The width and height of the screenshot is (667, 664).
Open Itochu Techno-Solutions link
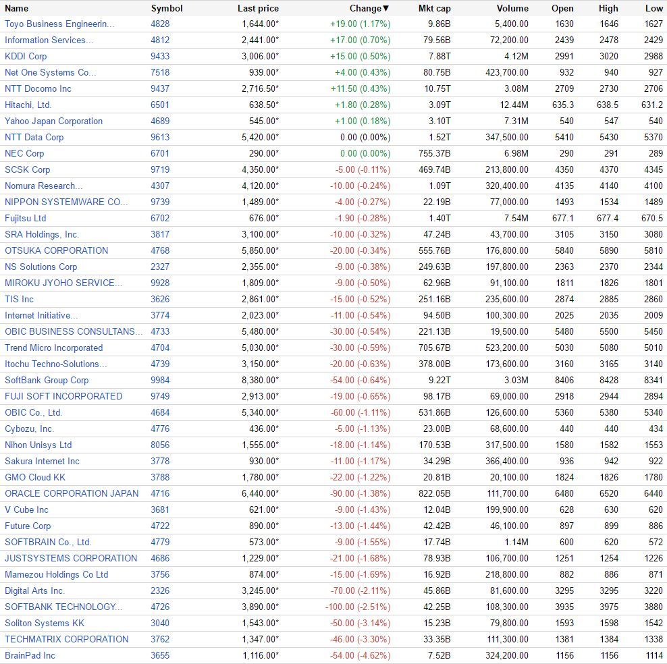pyautogui.click(x=56, y=364)
